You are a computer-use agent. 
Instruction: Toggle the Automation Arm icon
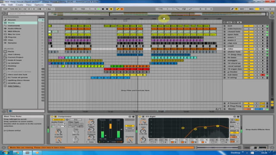pyautogui.click(x=118, y=9)
